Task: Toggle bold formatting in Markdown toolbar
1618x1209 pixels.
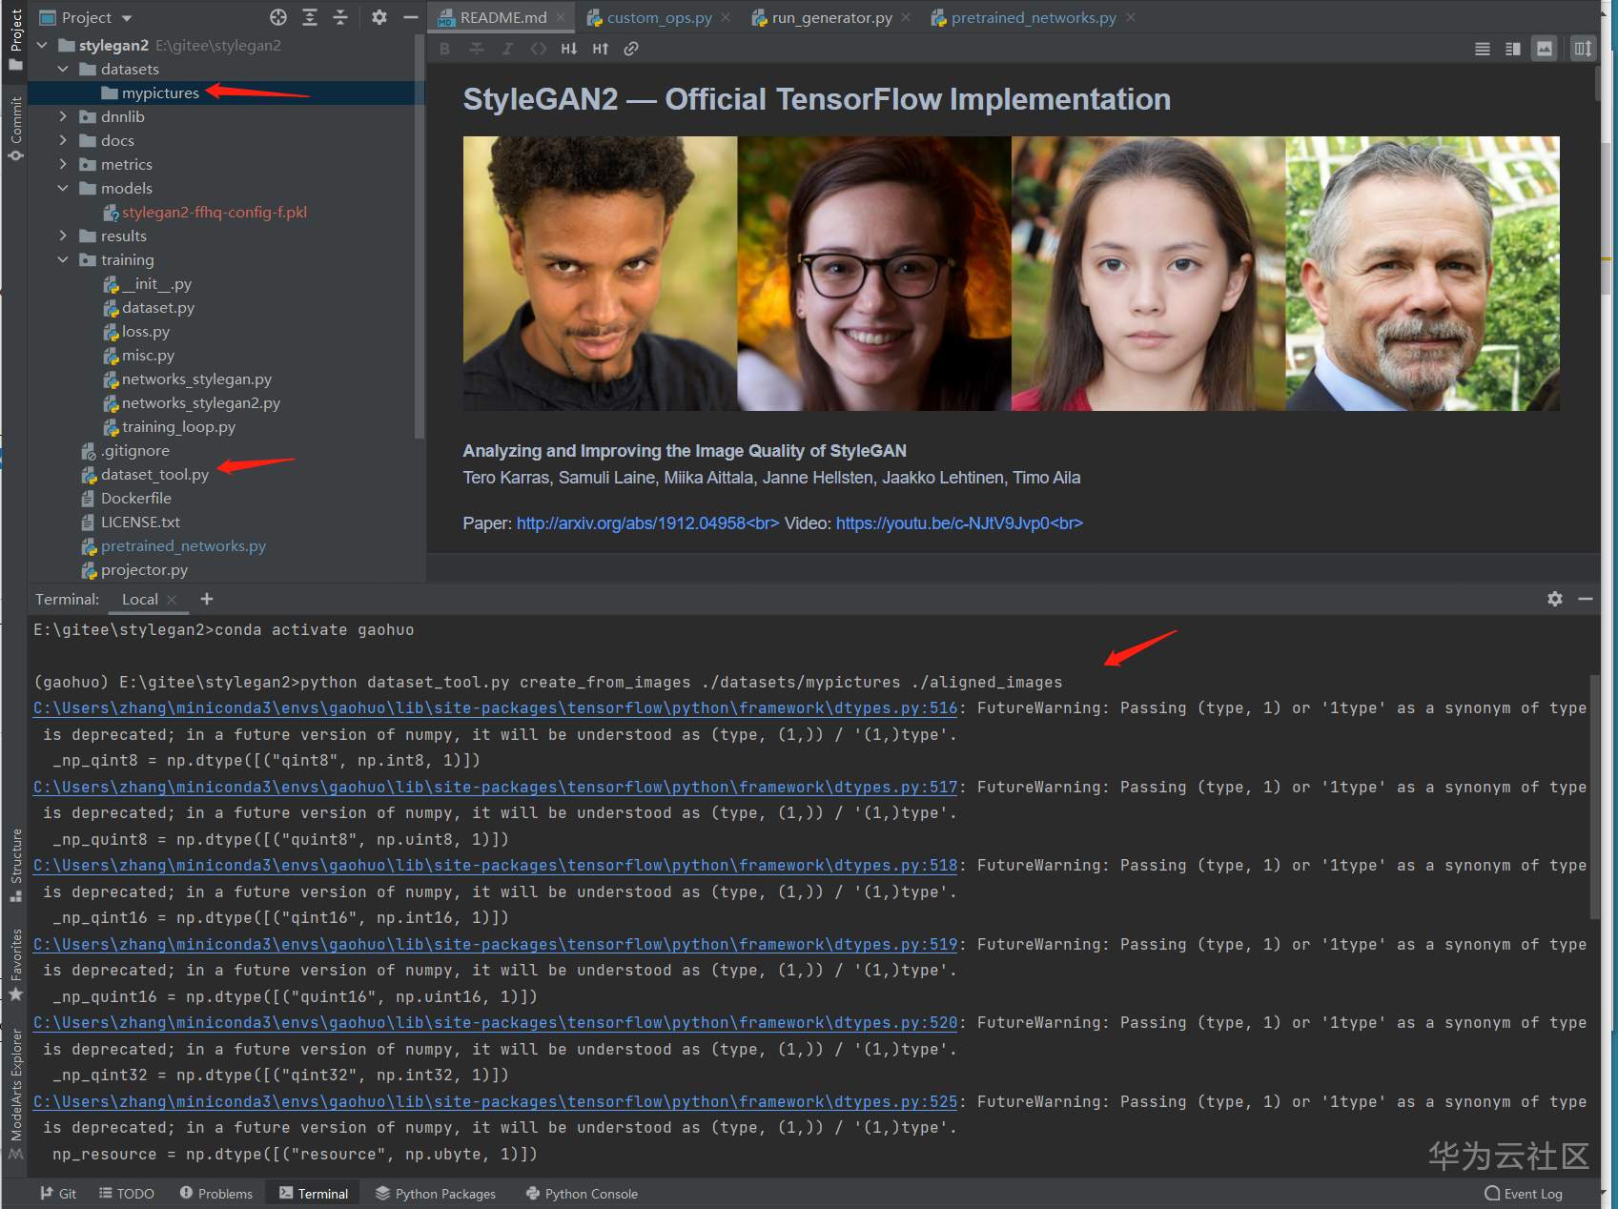Action: pyautogui.click(x=445, y=49)
